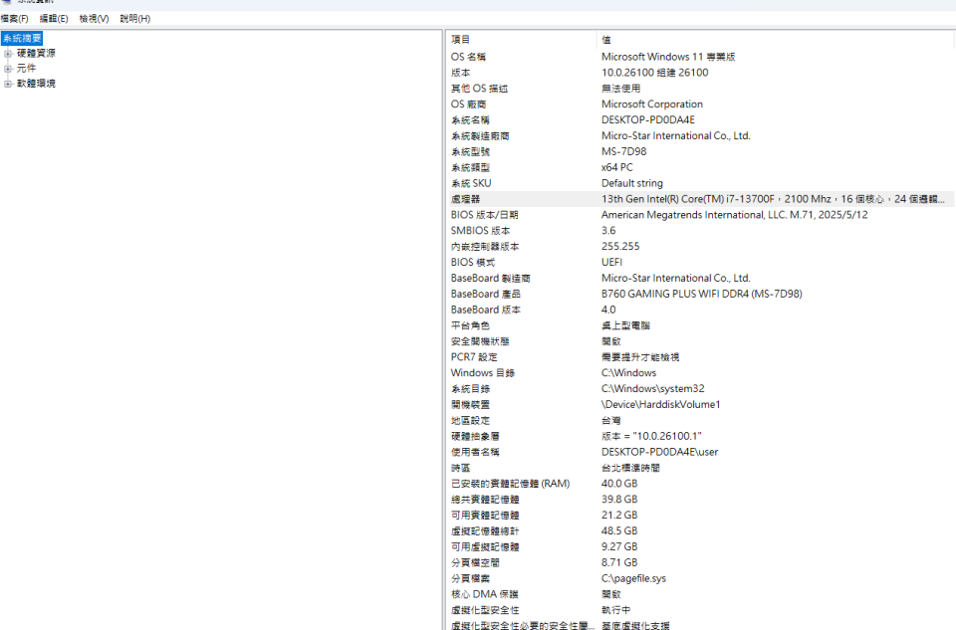Expand the 元件 tree node
The width and height of the screenshot is (956, 630).
[x=8, y=69]
